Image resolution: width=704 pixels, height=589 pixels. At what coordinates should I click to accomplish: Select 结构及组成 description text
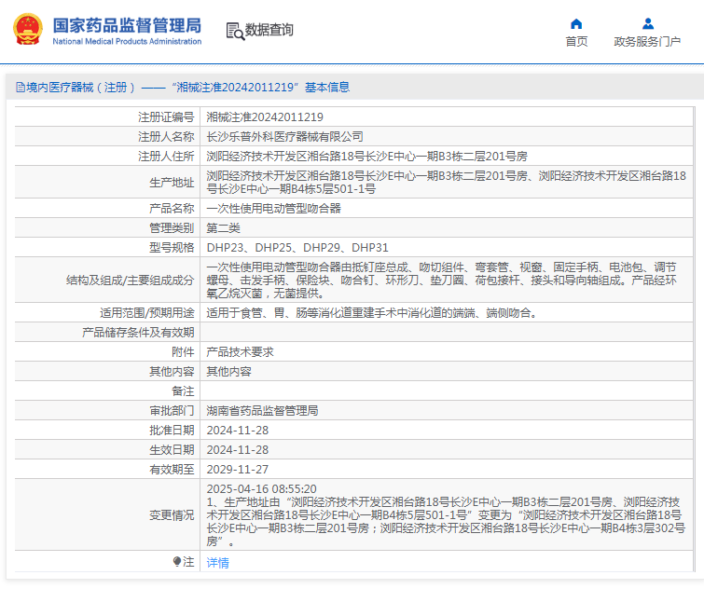(441, 281)
